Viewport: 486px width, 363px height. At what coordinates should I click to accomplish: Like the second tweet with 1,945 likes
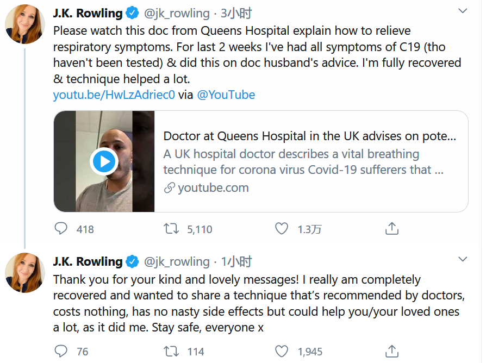tap(282, 352)
